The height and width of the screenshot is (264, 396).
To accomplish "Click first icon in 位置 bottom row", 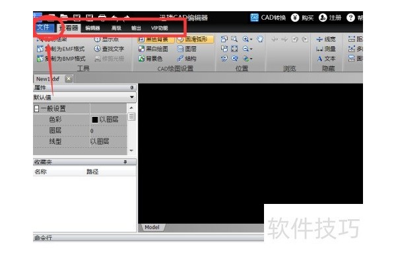I will click(224, 59).
